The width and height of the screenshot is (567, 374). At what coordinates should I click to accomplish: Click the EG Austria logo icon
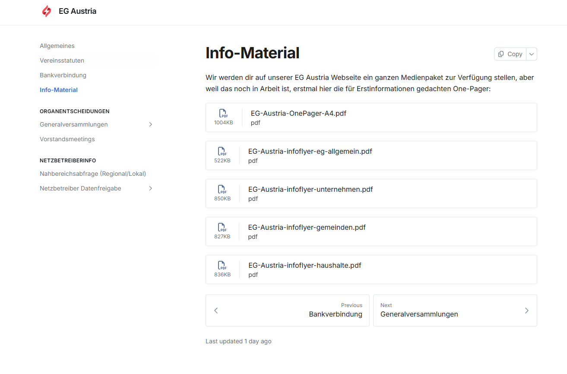(46, 11)
